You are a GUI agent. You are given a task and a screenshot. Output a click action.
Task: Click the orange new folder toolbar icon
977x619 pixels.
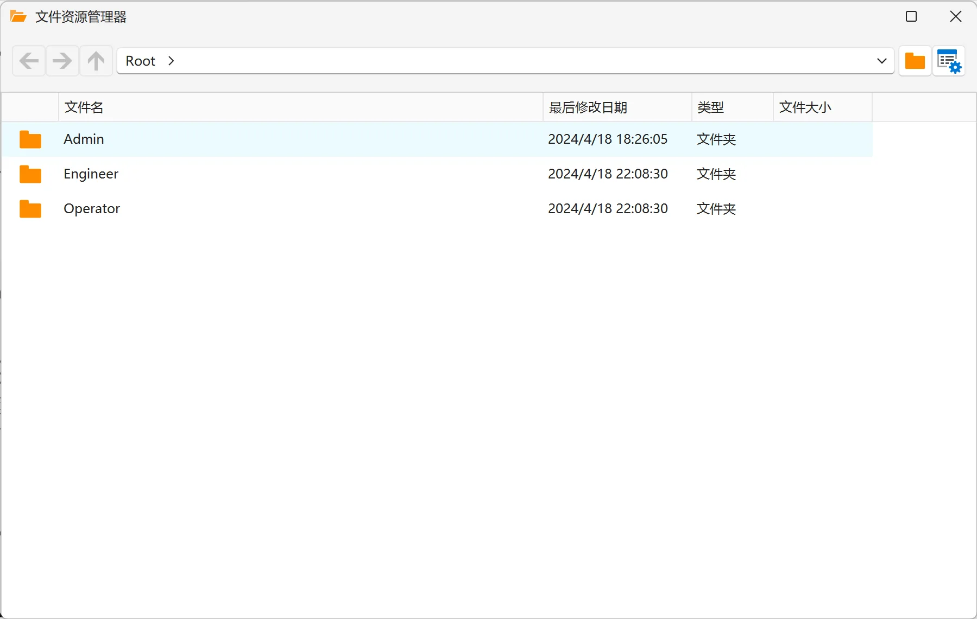[915, 61]
